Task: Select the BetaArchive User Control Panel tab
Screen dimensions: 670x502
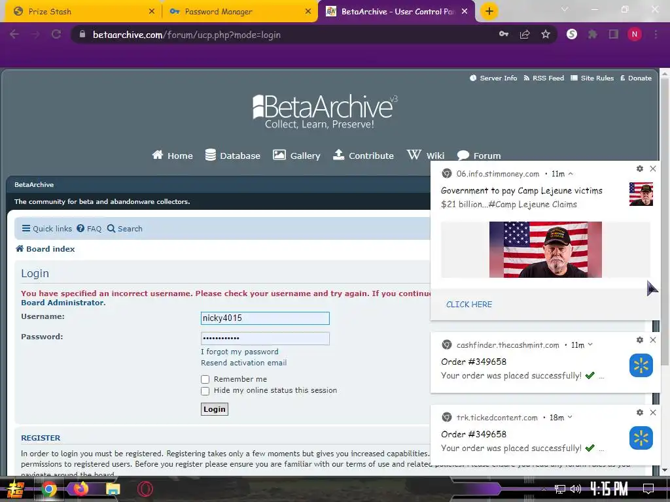Action: [x=395, y=12]
